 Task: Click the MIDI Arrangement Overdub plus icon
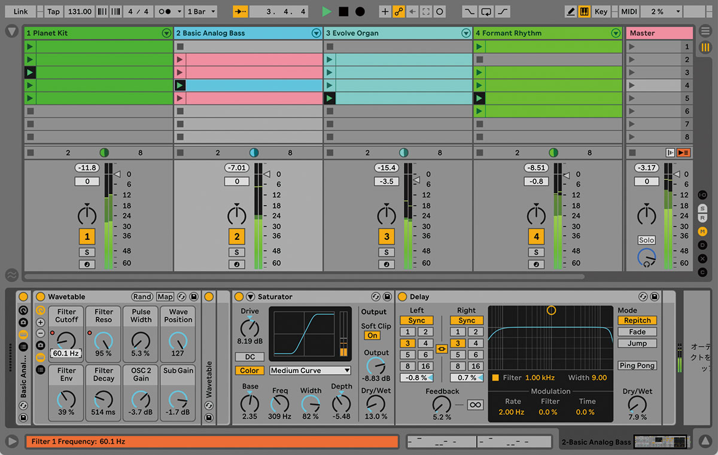click(x=385, y=11)
